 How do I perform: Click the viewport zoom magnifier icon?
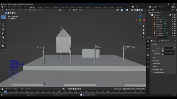tap(144, 26)
